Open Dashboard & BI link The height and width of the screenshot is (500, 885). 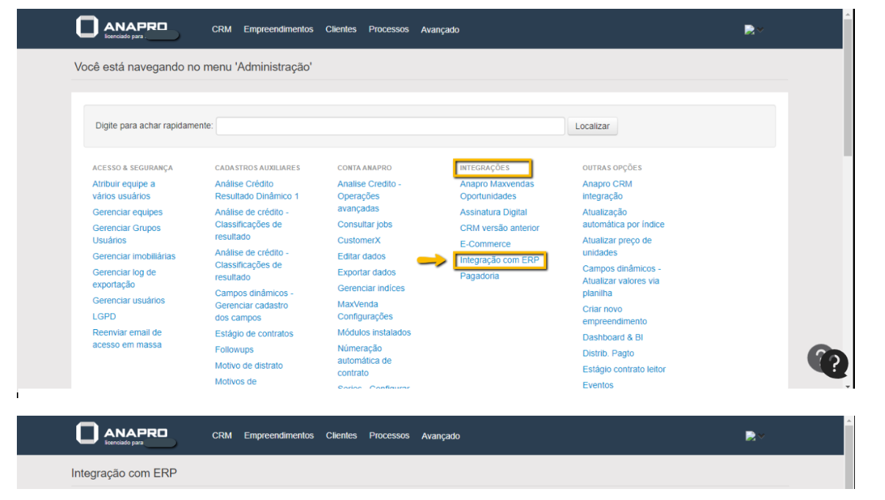pos(612,338)
